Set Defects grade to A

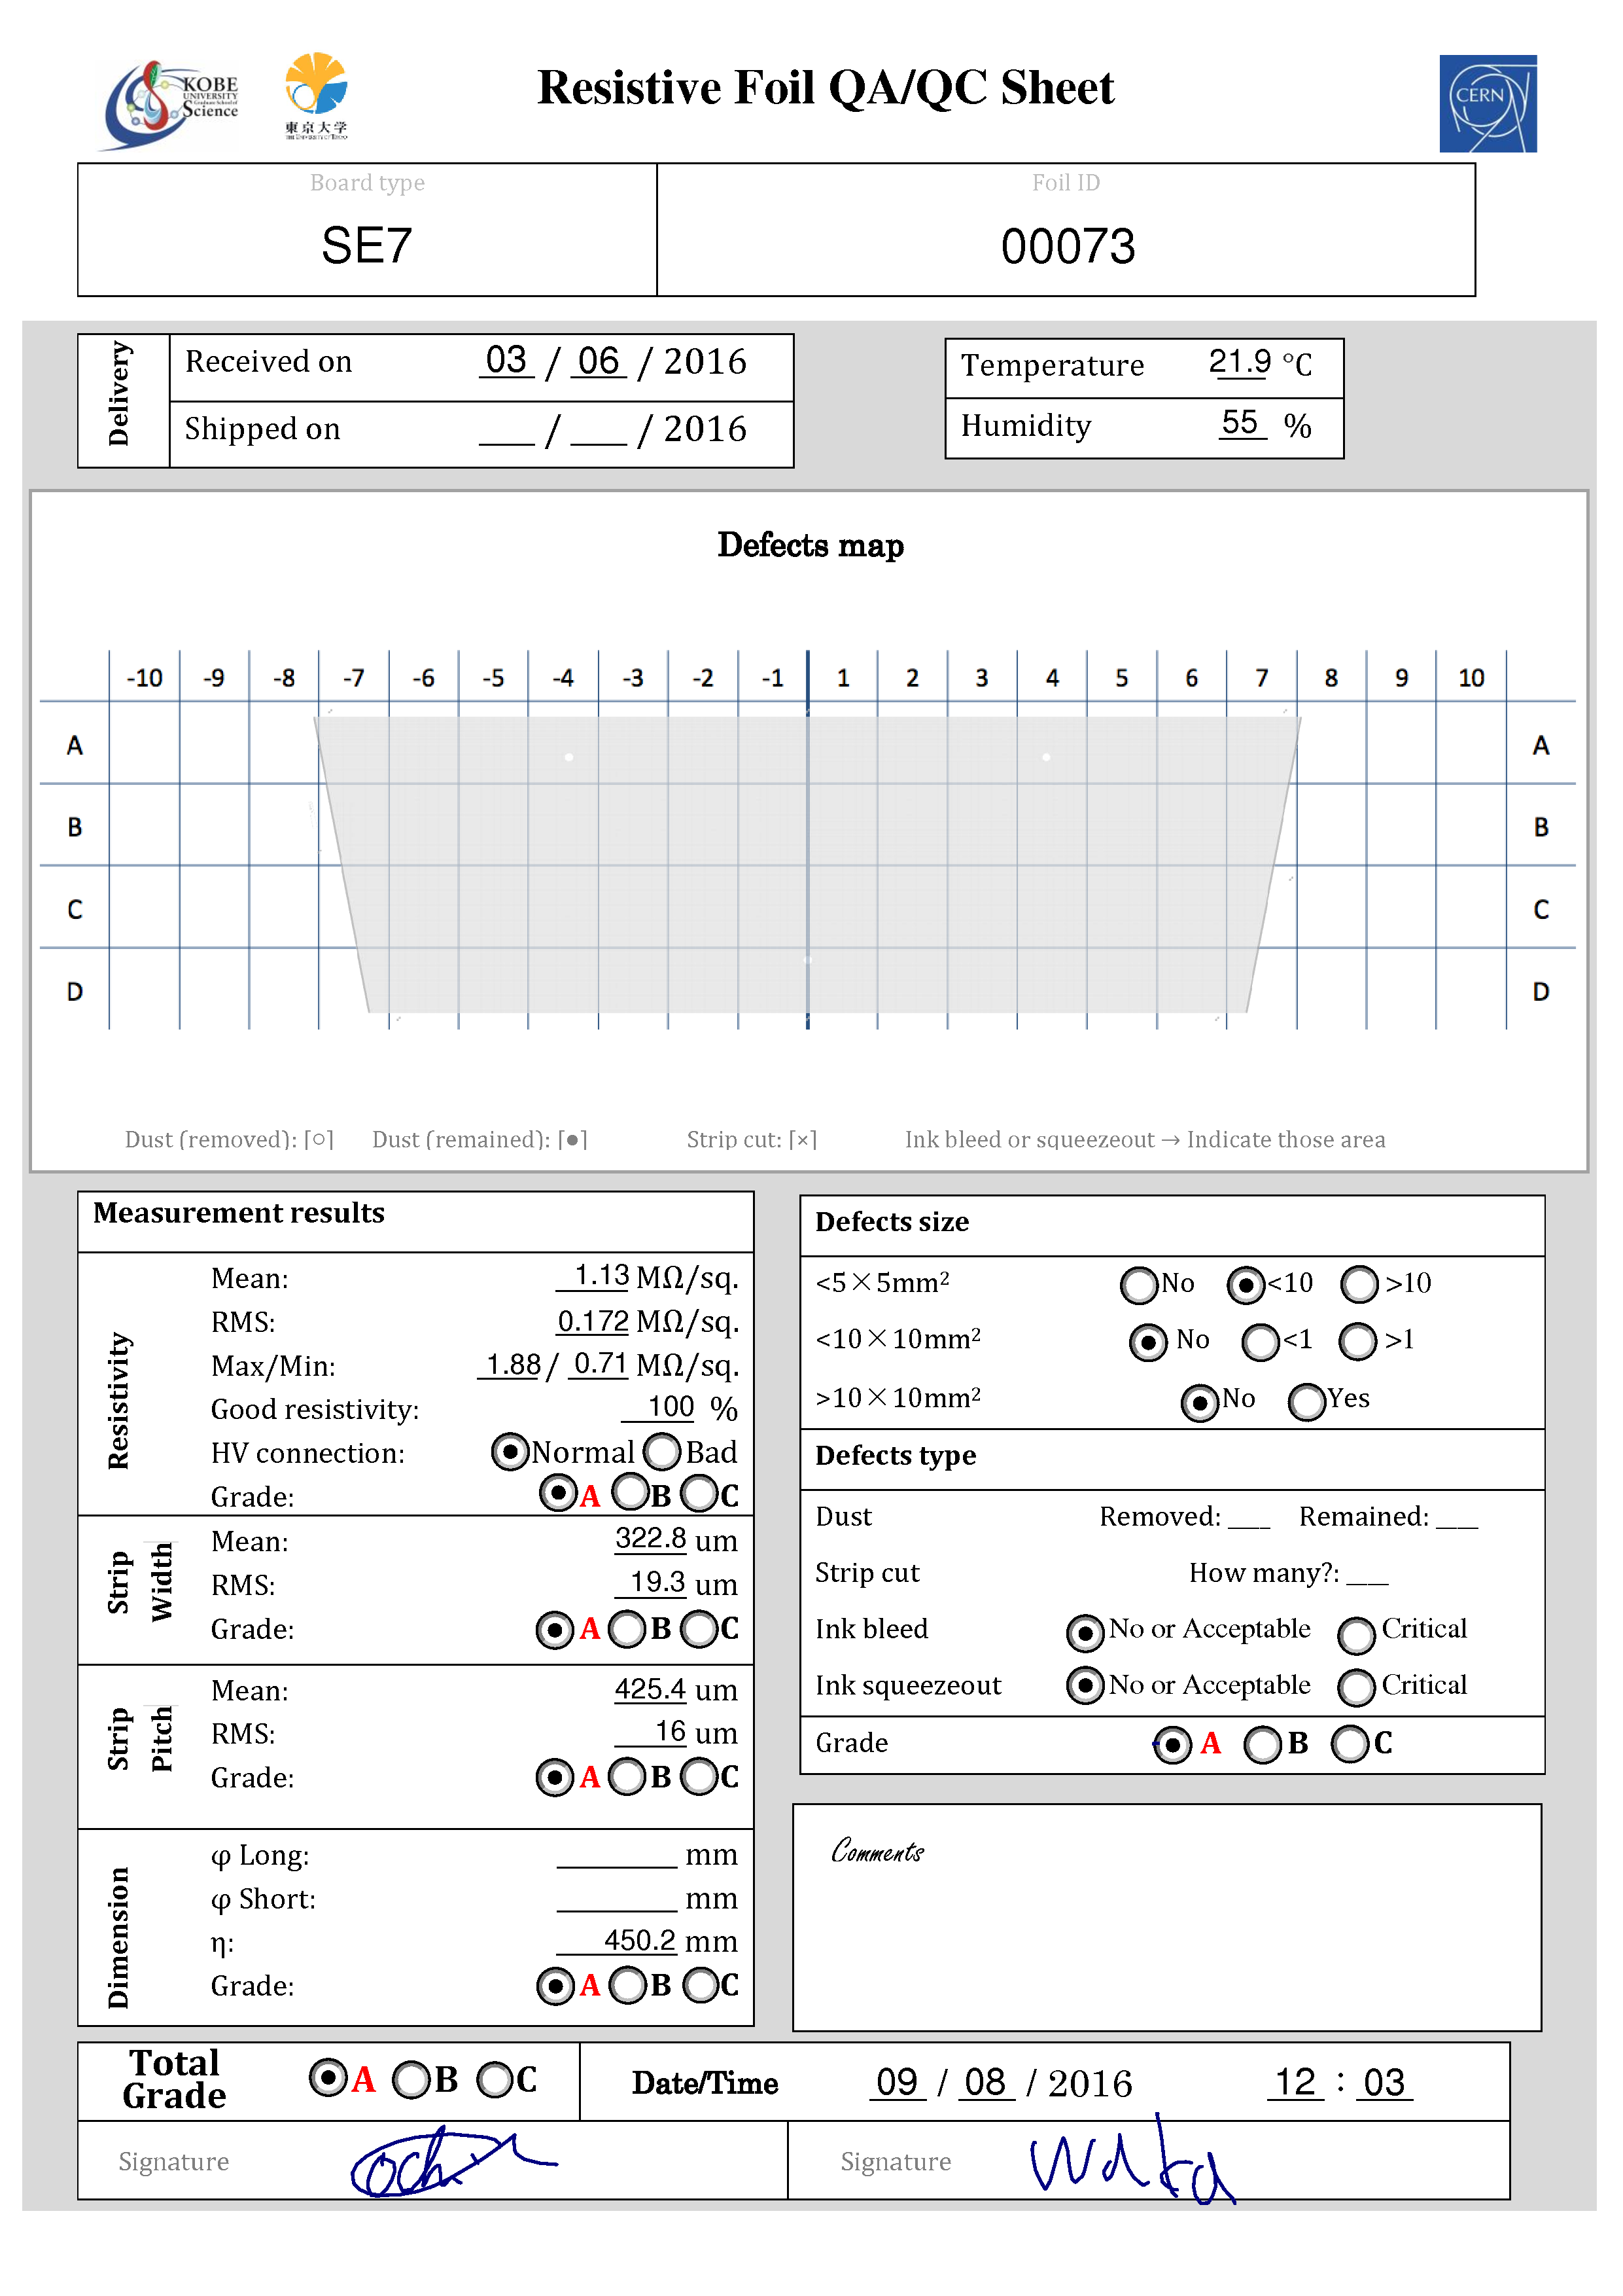(x=1174, y=1746)
